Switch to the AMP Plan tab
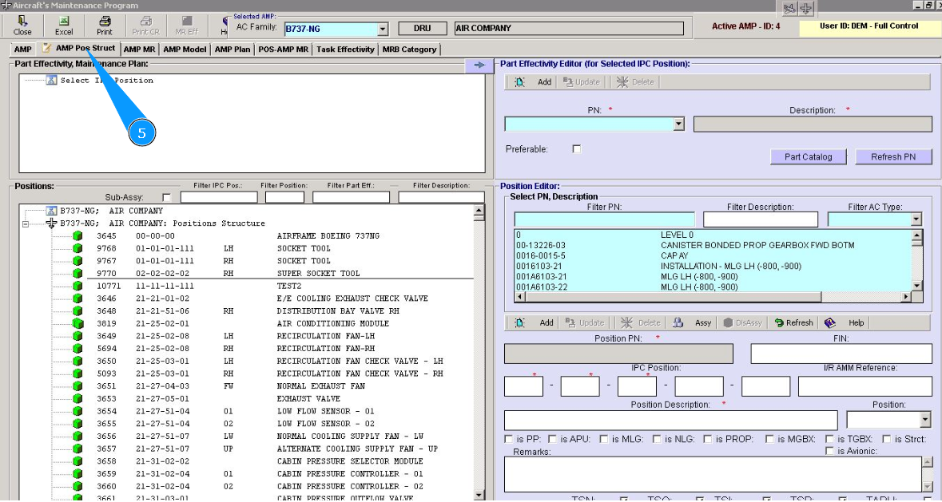The image size is (942, 502). 233,49
